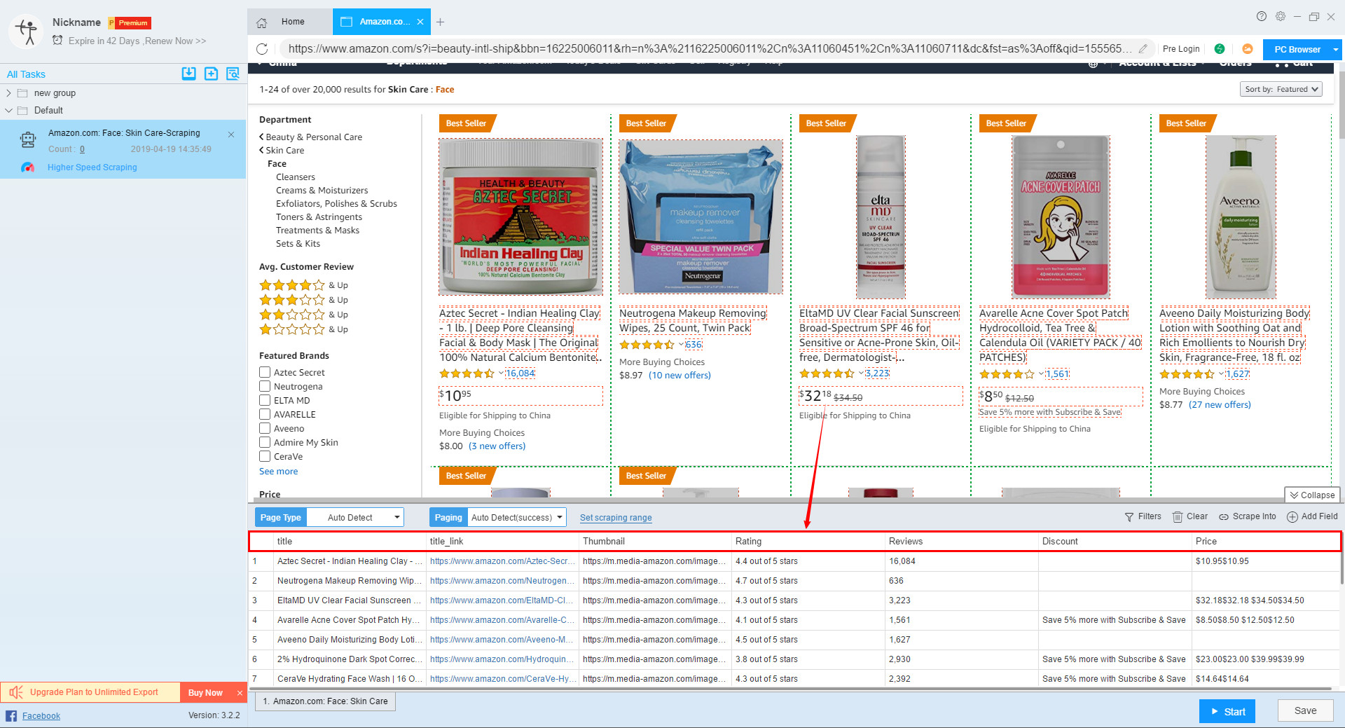Click the help question mark icon
The height and width of the screenshot is (728, 1345).
coord(1261,16)
